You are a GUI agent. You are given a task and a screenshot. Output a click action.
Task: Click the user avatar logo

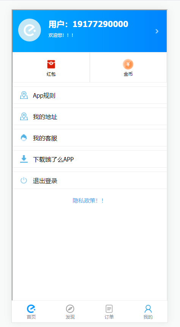pyautogui.click(x=30, y=30)
